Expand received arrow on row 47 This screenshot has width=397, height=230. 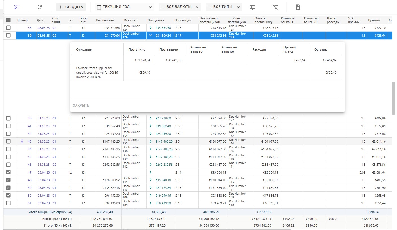pyautogui.click(x=151, y=172)
